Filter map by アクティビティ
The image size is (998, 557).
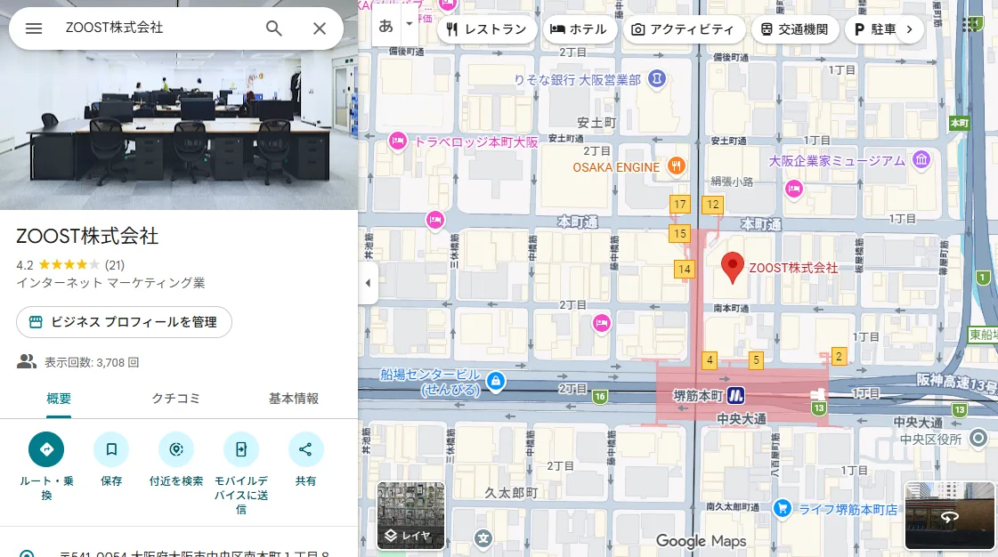pyautogui.click(x=684, y=29)
